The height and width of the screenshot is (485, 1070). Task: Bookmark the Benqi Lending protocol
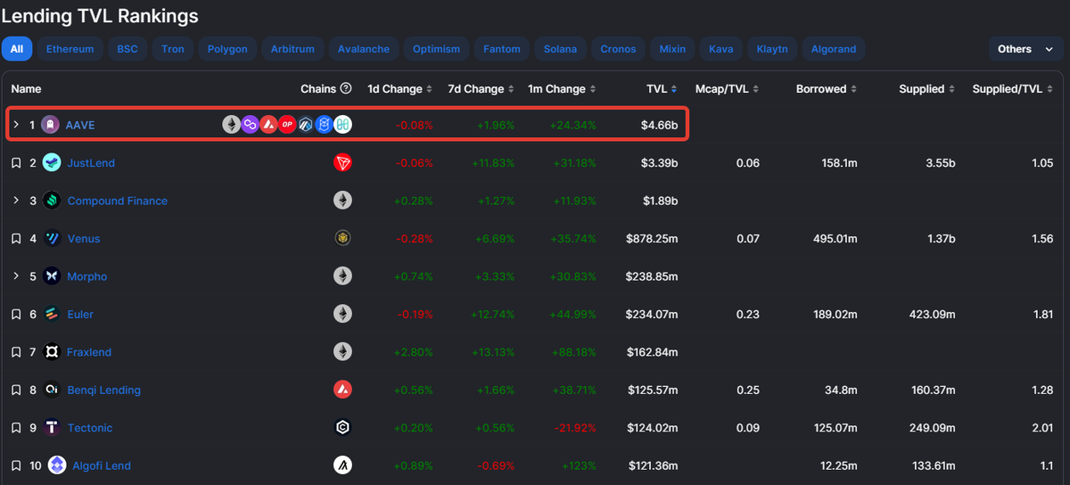pos(16,390)
